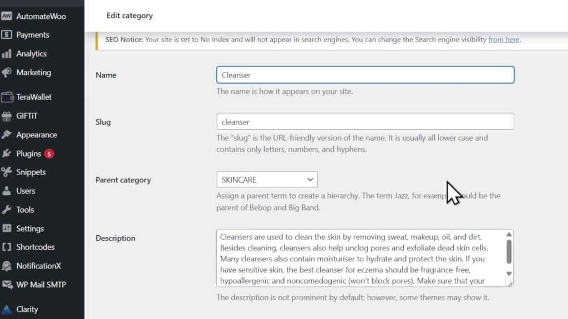Select the Name field containing Cleanser

[365, 74]
